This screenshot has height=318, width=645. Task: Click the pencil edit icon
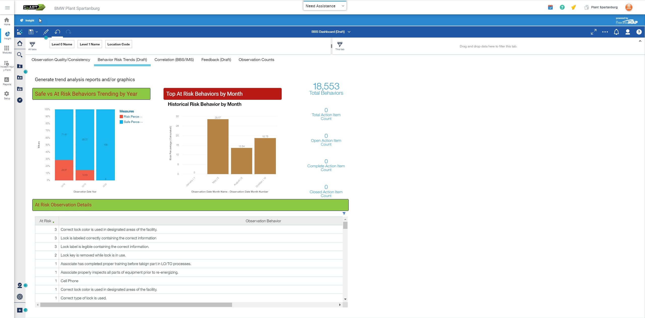point(46,32)
